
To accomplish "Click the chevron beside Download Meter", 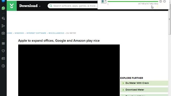I will tap(123, 90).
